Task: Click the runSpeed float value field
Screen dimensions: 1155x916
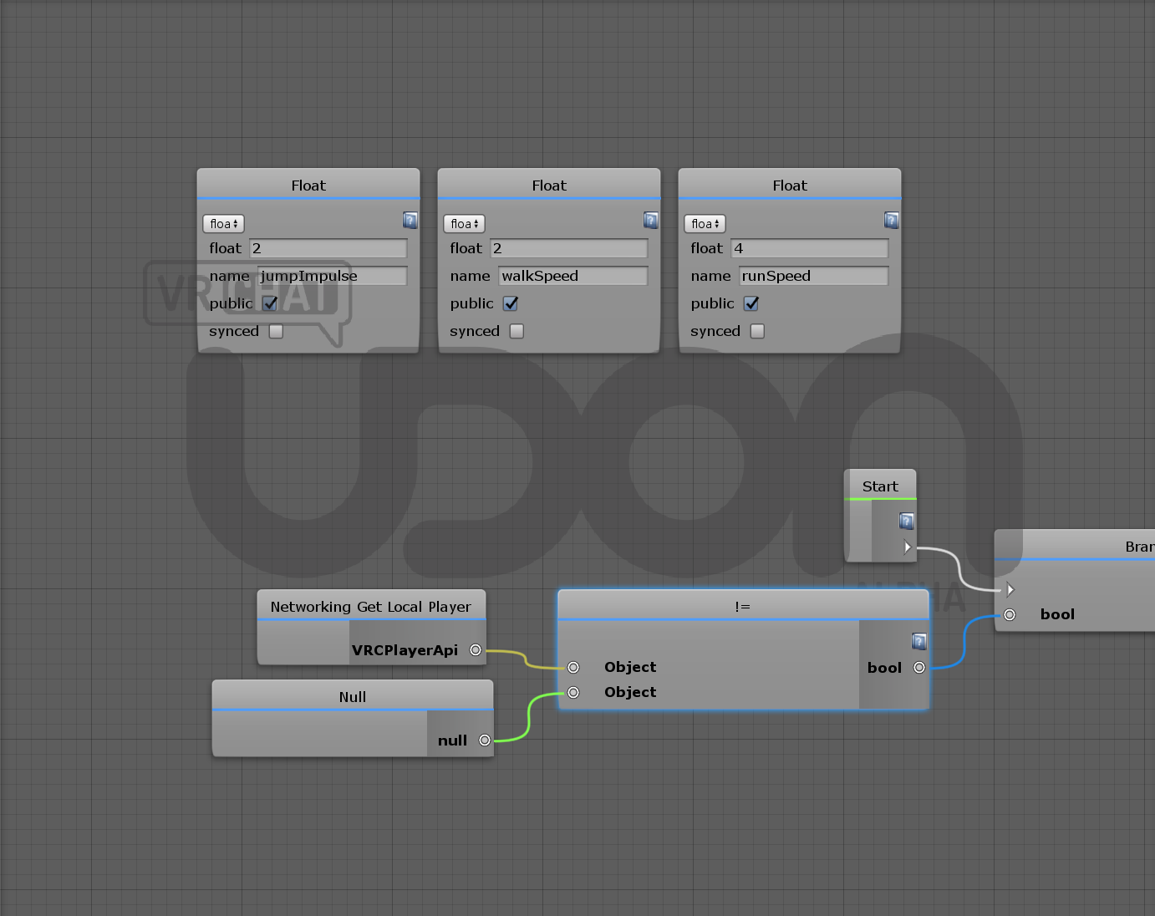Action: (x=809, y=248)
